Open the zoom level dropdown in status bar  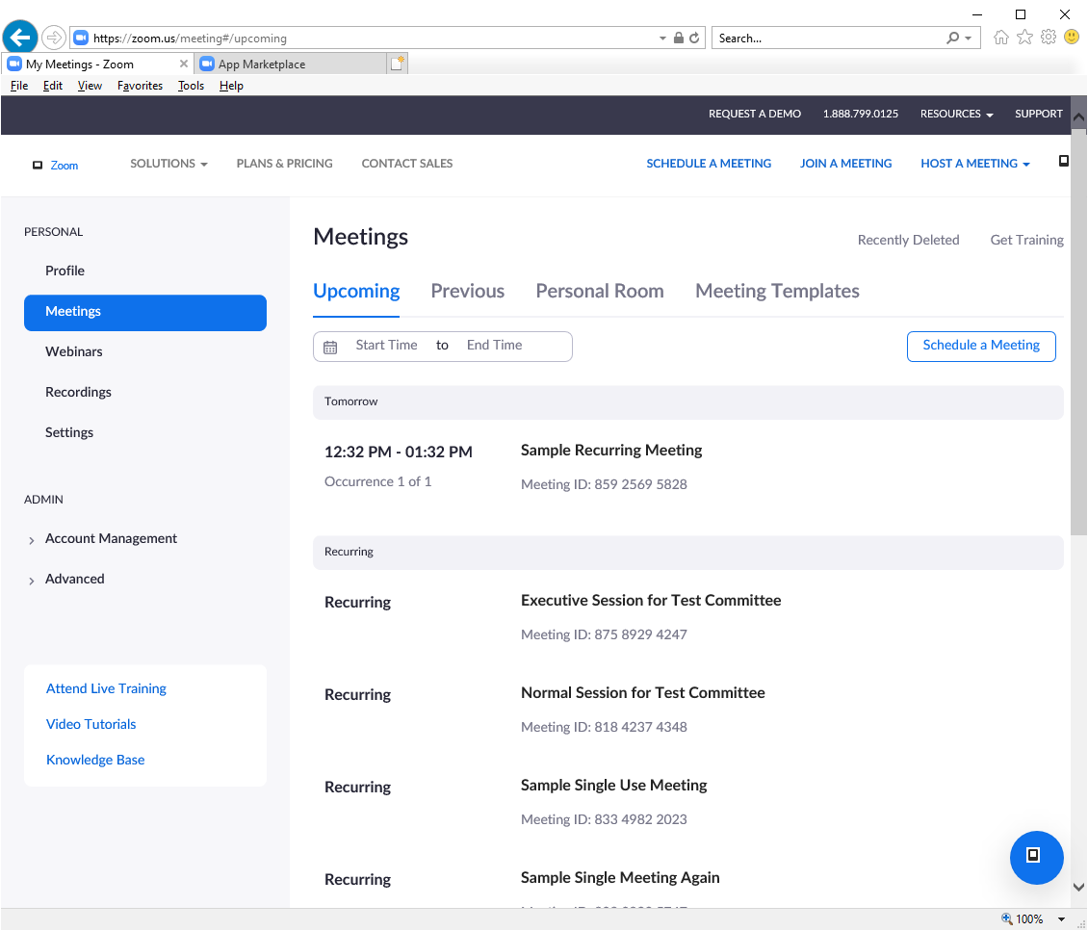1061,919
